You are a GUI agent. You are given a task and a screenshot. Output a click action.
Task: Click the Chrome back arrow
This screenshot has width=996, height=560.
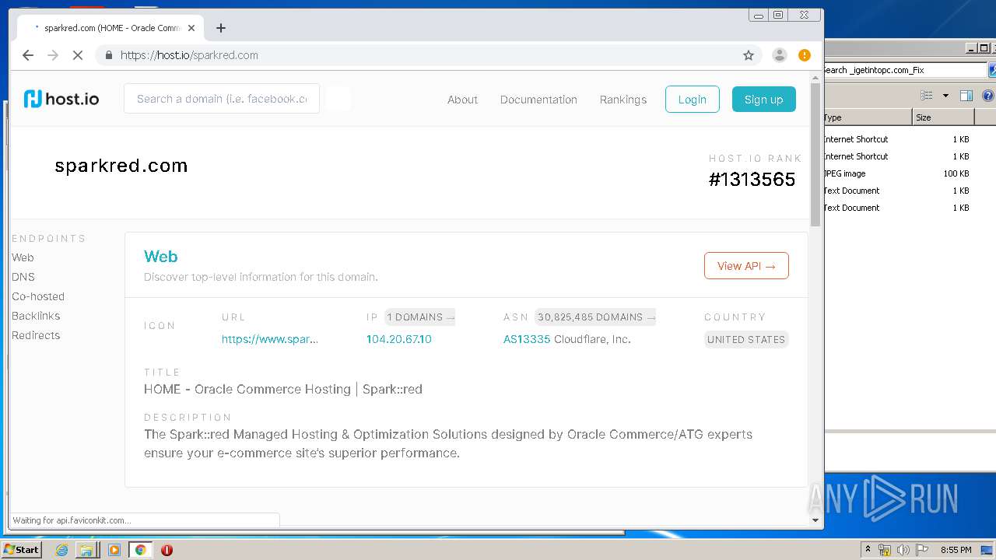28,55
